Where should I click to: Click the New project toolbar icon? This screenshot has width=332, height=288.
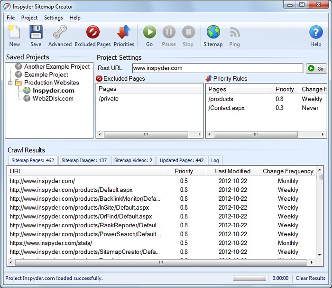tap(14, 32)
